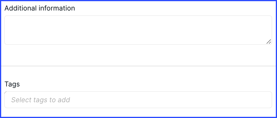This screenshot has width=277, height=118.
Task: Select the horizontal divider above Tags
Action: [x=138, y=66]
